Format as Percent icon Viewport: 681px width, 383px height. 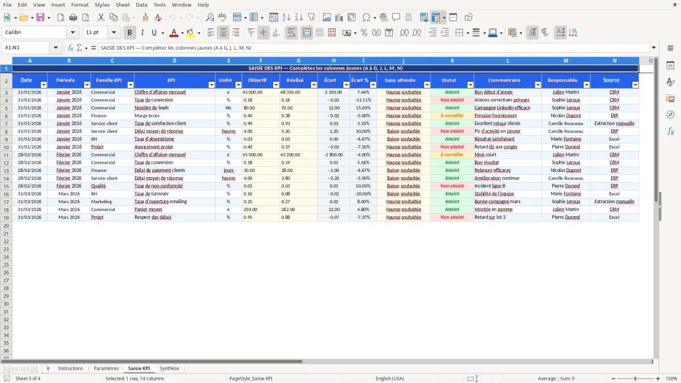364,33
